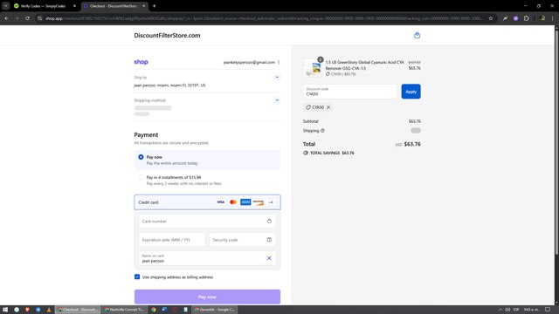Open the tab search dropdown arrow
The width and height of the screenshot is (559, 314).
6,6
